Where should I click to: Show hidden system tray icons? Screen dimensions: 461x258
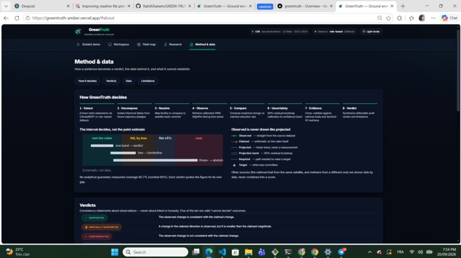369,252
